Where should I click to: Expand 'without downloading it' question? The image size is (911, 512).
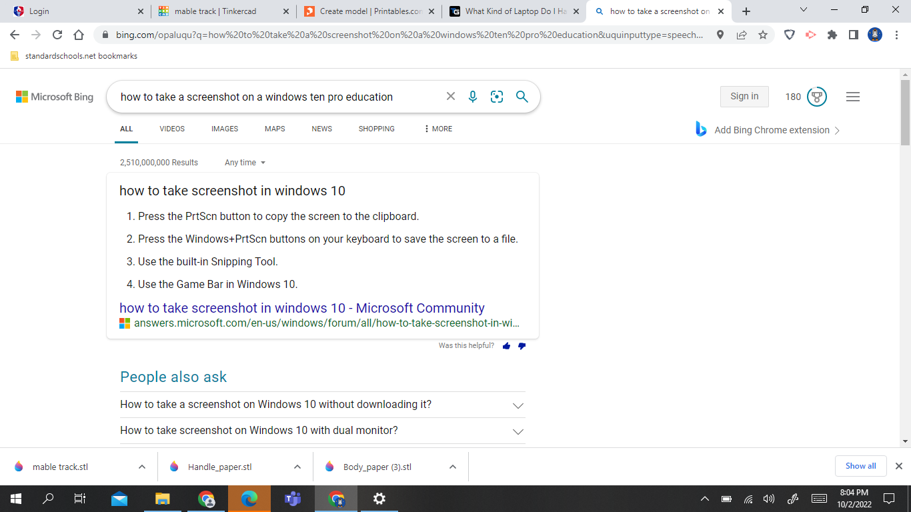[323, 405]
